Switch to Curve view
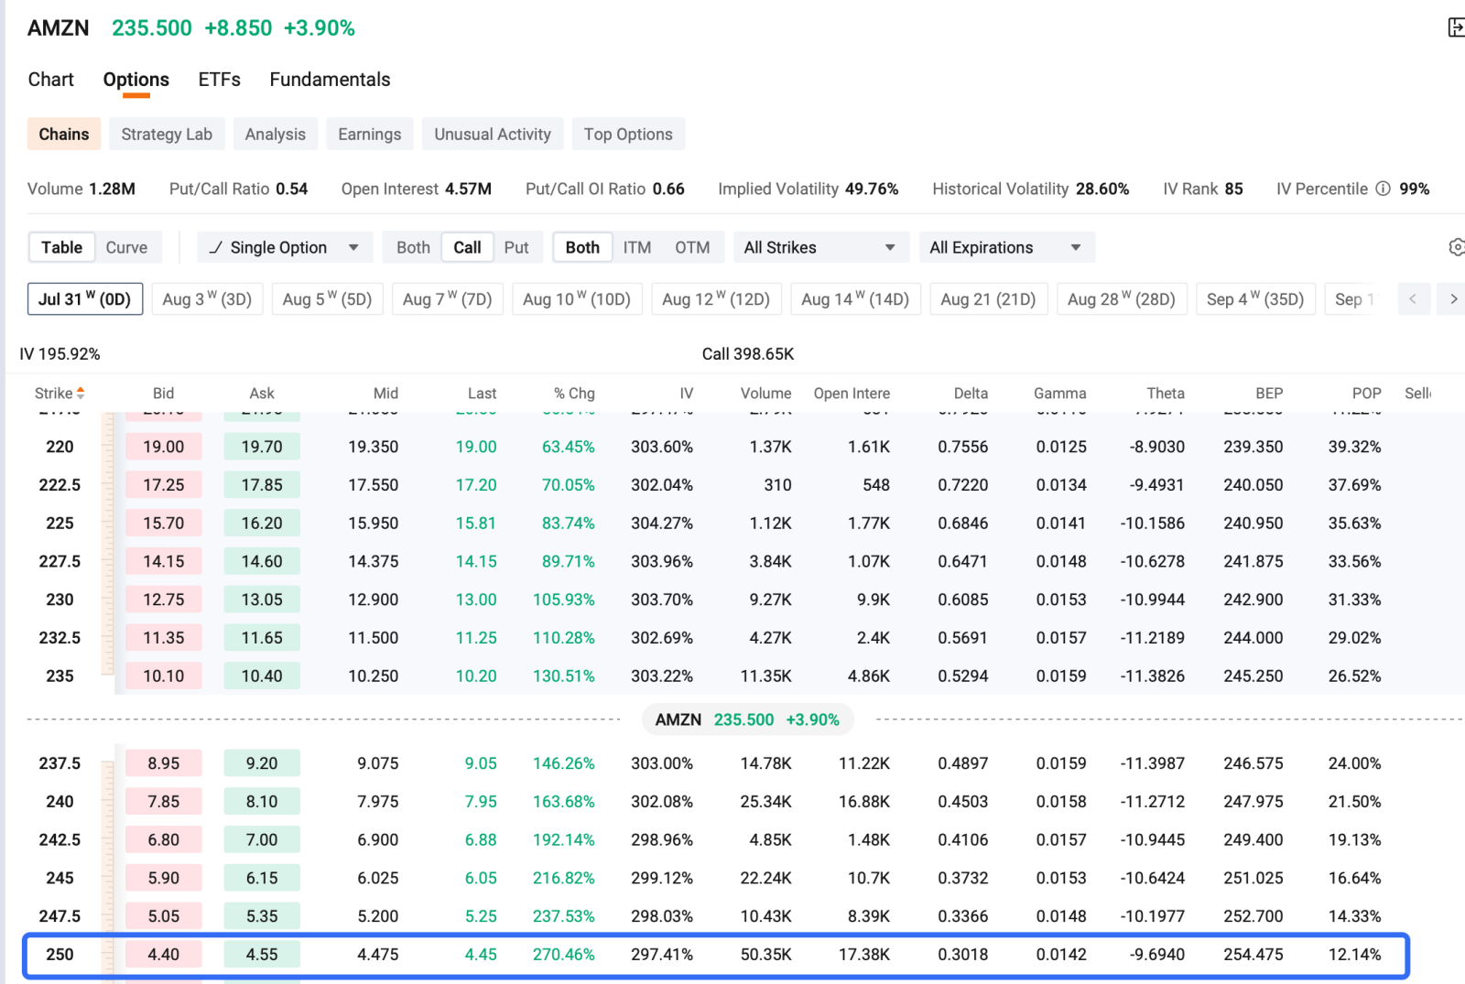This screenshot has height=984, width=1465. [x=126, y=247]
